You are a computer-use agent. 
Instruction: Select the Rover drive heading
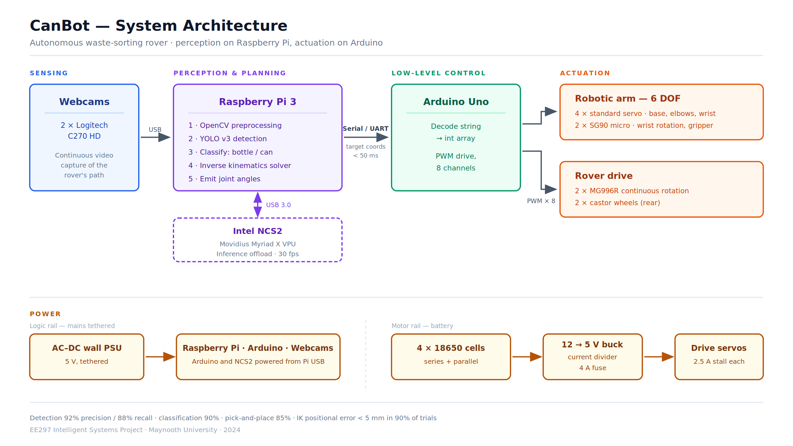(604, 176)
